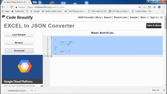Reload the page with refresh icon
The width and height of the screenshot is (167, 94).
pos(11,7)
